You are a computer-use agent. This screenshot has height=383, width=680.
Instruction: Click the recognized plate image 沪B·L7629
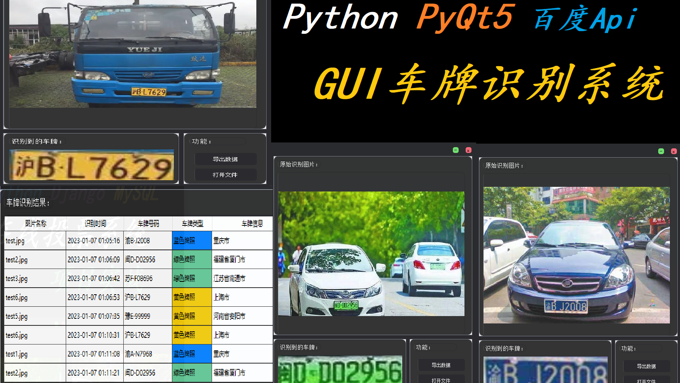pyautogui.click(x=91, y=165)
